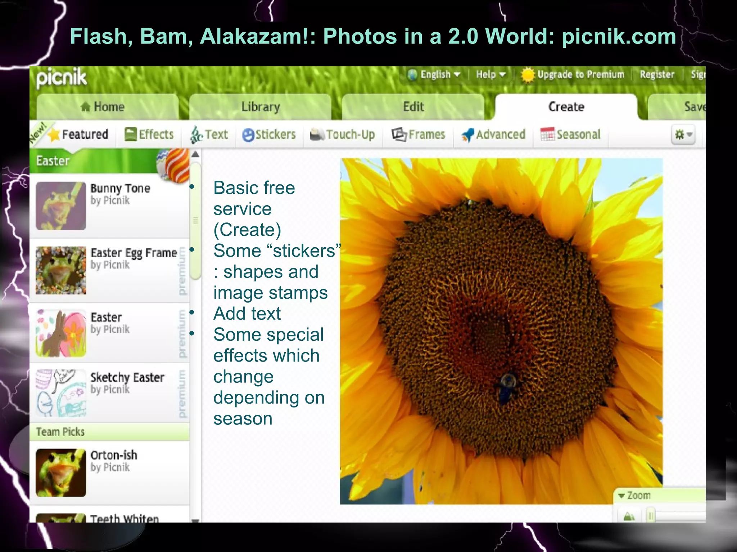The height and width of the screenshot is (552, 737).
Task: Click the Register link
Action: pyautogui.click(x=657, y=74)
